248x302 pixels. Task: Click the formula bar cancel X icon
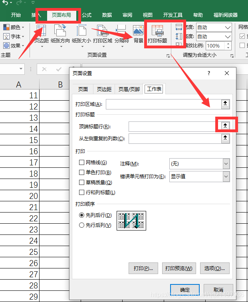44,69
